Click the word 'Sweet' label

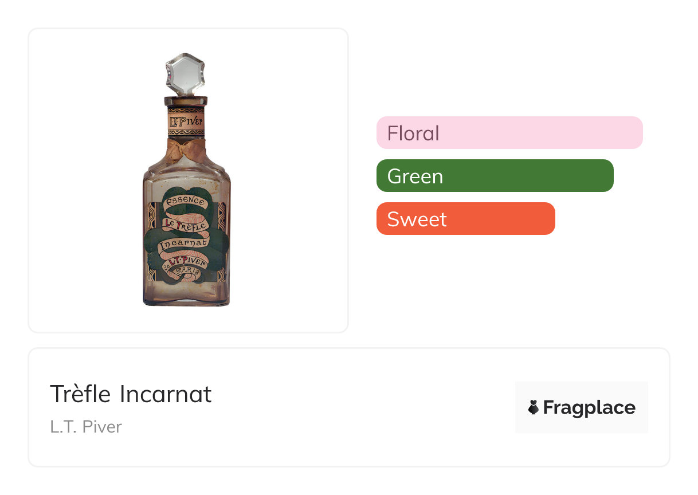pyautogui.click(x=417, y=219)
